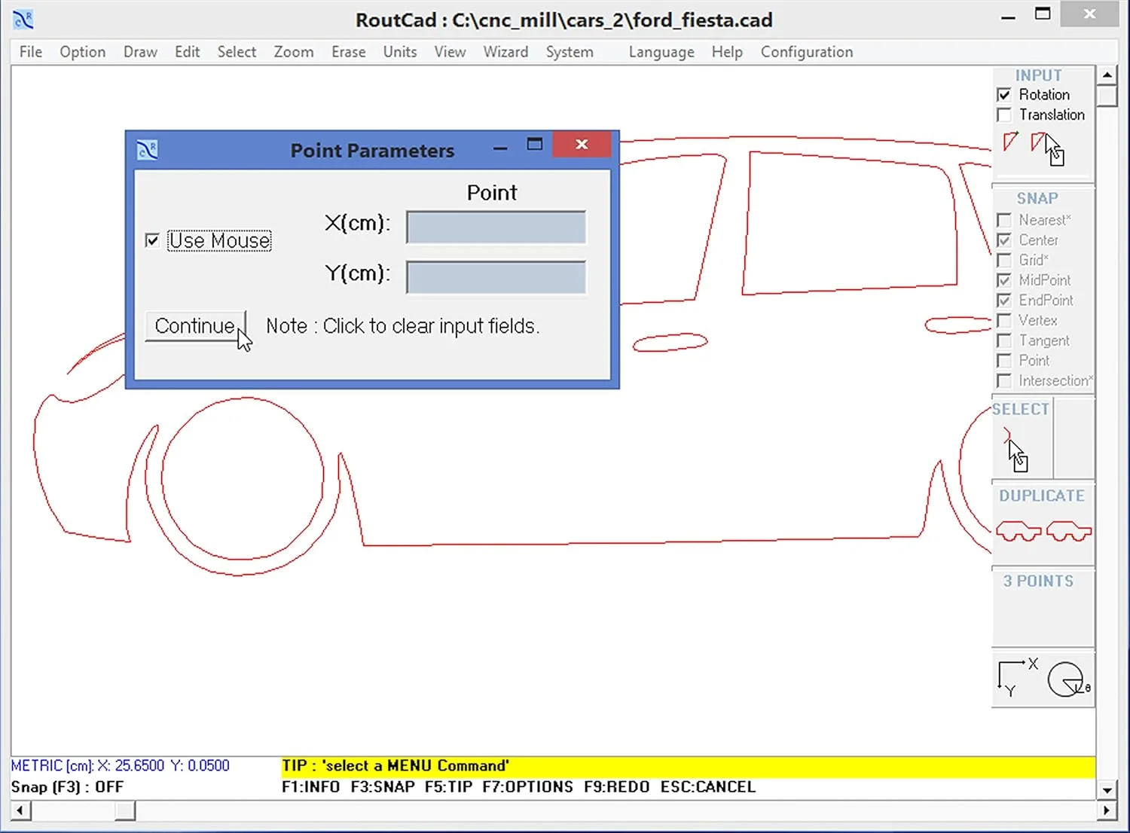1130x833 pixels.
Task: Click the rotation angle icon
Action: pos(1066,678)
